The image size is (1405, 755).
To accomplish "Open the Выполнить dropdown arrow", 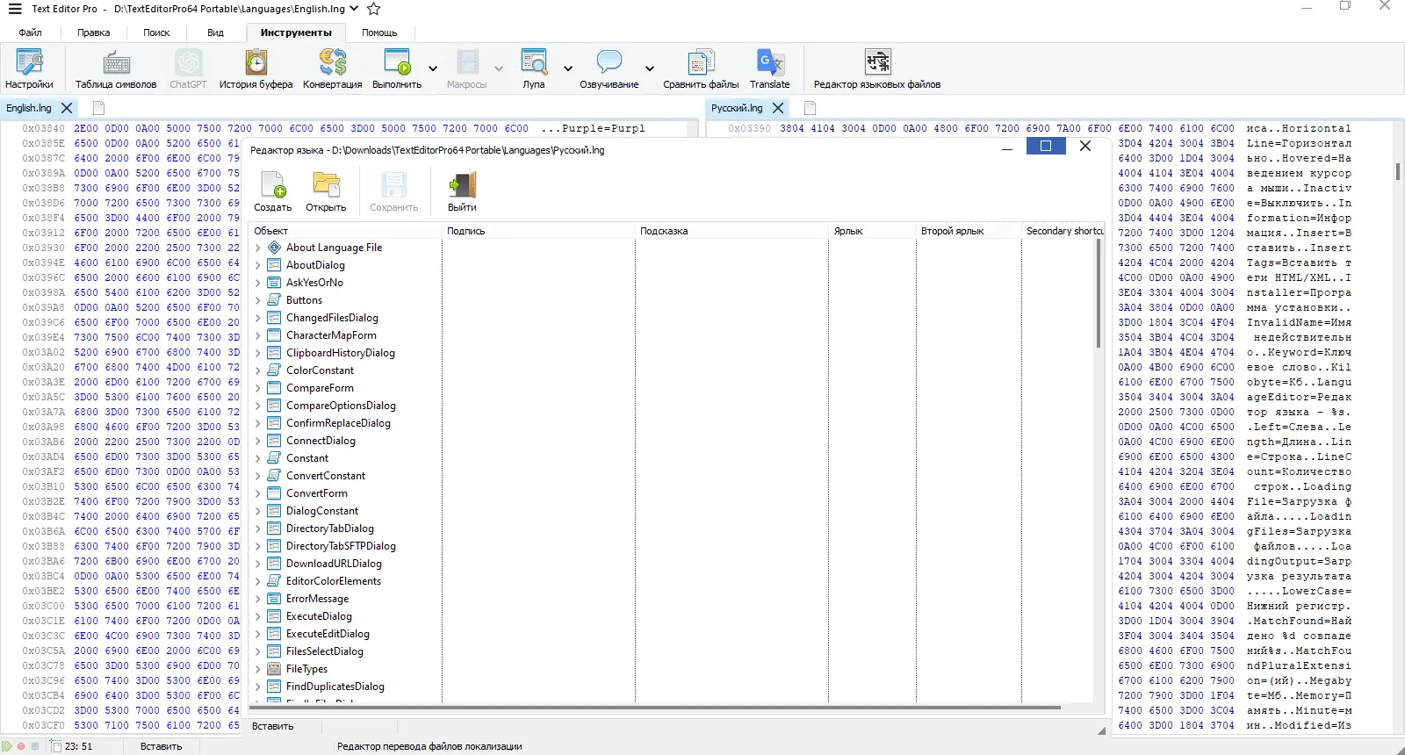I will pyautogui.click(x=433, y=68).
